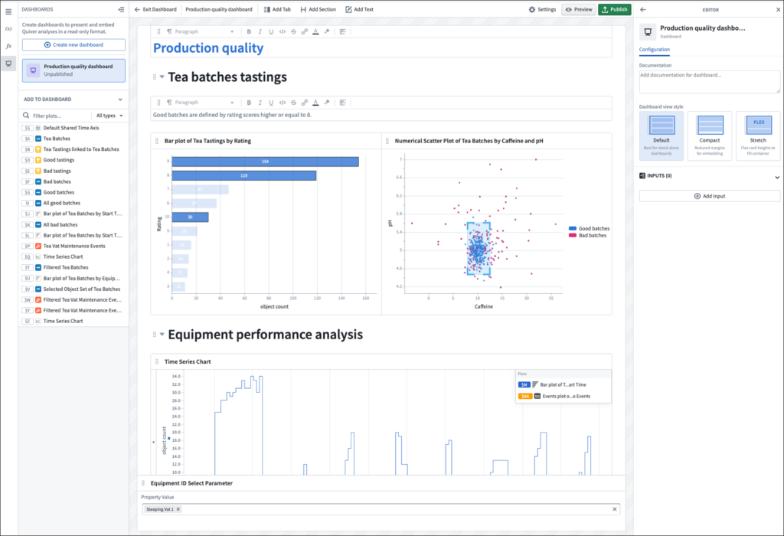This screenshot has width=784, height=536.
Task: Select the Compact dashboard view style
Action: [x=710, y=136]
